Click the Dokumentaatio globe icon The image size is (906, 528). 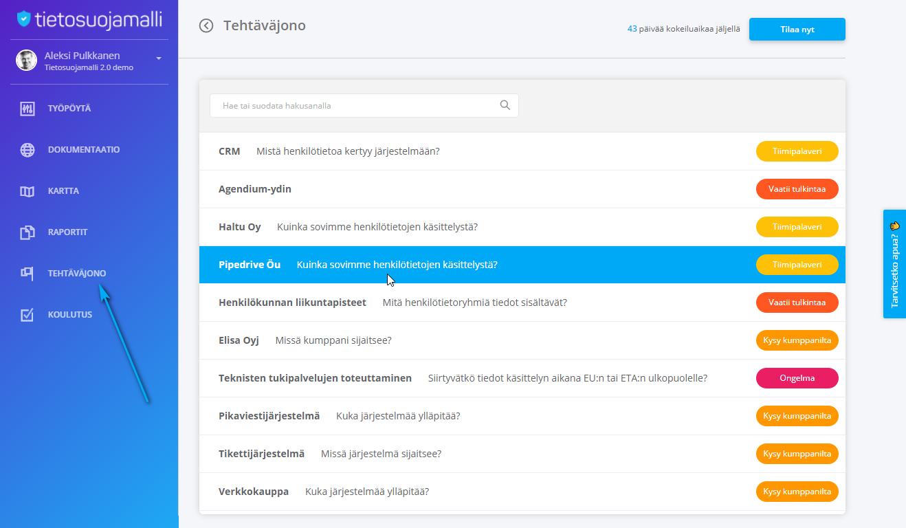(x=27, y=150)
